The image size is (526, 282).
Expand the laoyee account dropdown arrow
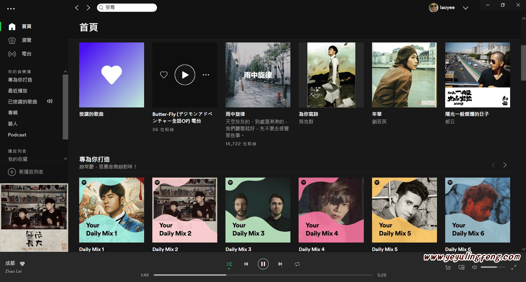(465, 8)
